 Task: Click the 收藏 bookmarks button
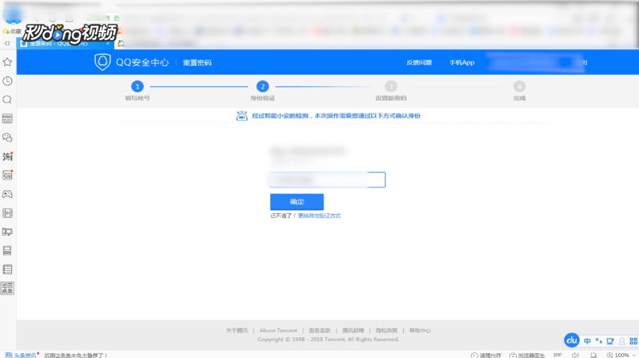[x=12, y=31]
